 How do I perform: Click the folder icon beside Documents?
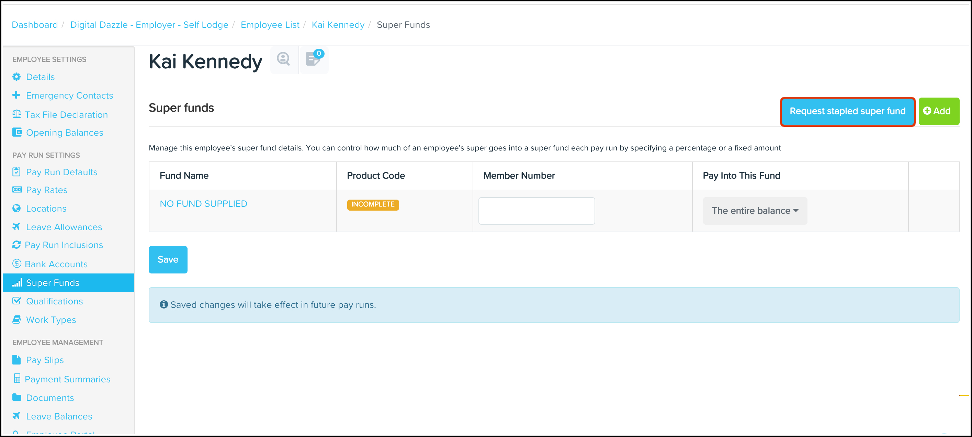pos(16,397)
